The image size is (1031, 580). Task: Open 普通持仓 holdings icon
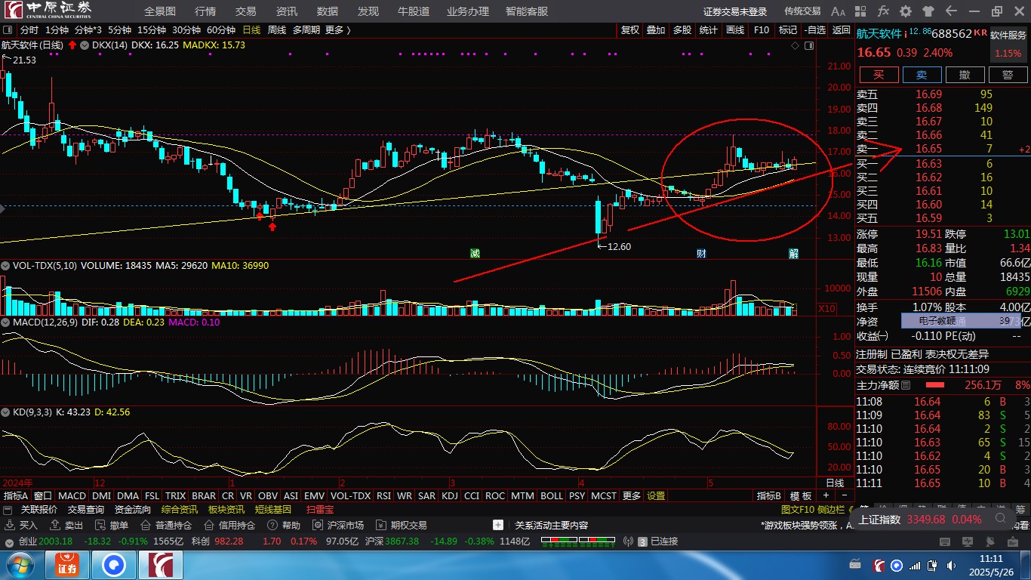click(x=146, y=525)
